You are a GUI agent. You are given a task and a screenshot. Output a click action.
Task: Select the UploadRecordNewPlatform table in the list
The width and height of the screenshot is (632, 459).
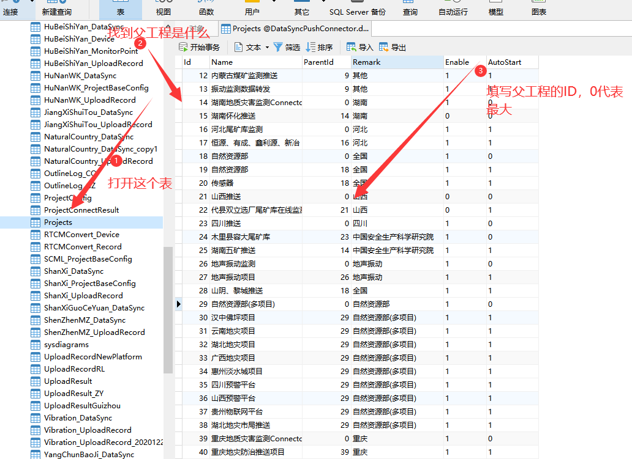click(92, 357)
